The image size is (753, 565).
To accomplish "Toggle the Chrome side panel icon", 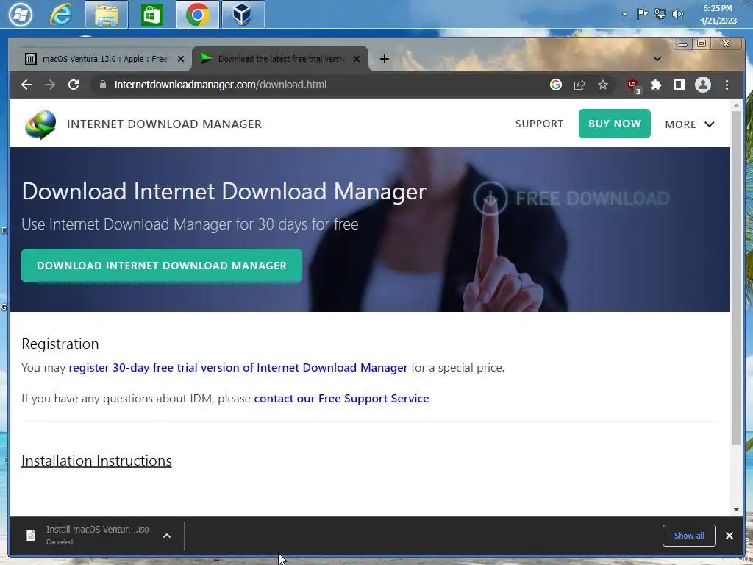I will click(679, 85).
